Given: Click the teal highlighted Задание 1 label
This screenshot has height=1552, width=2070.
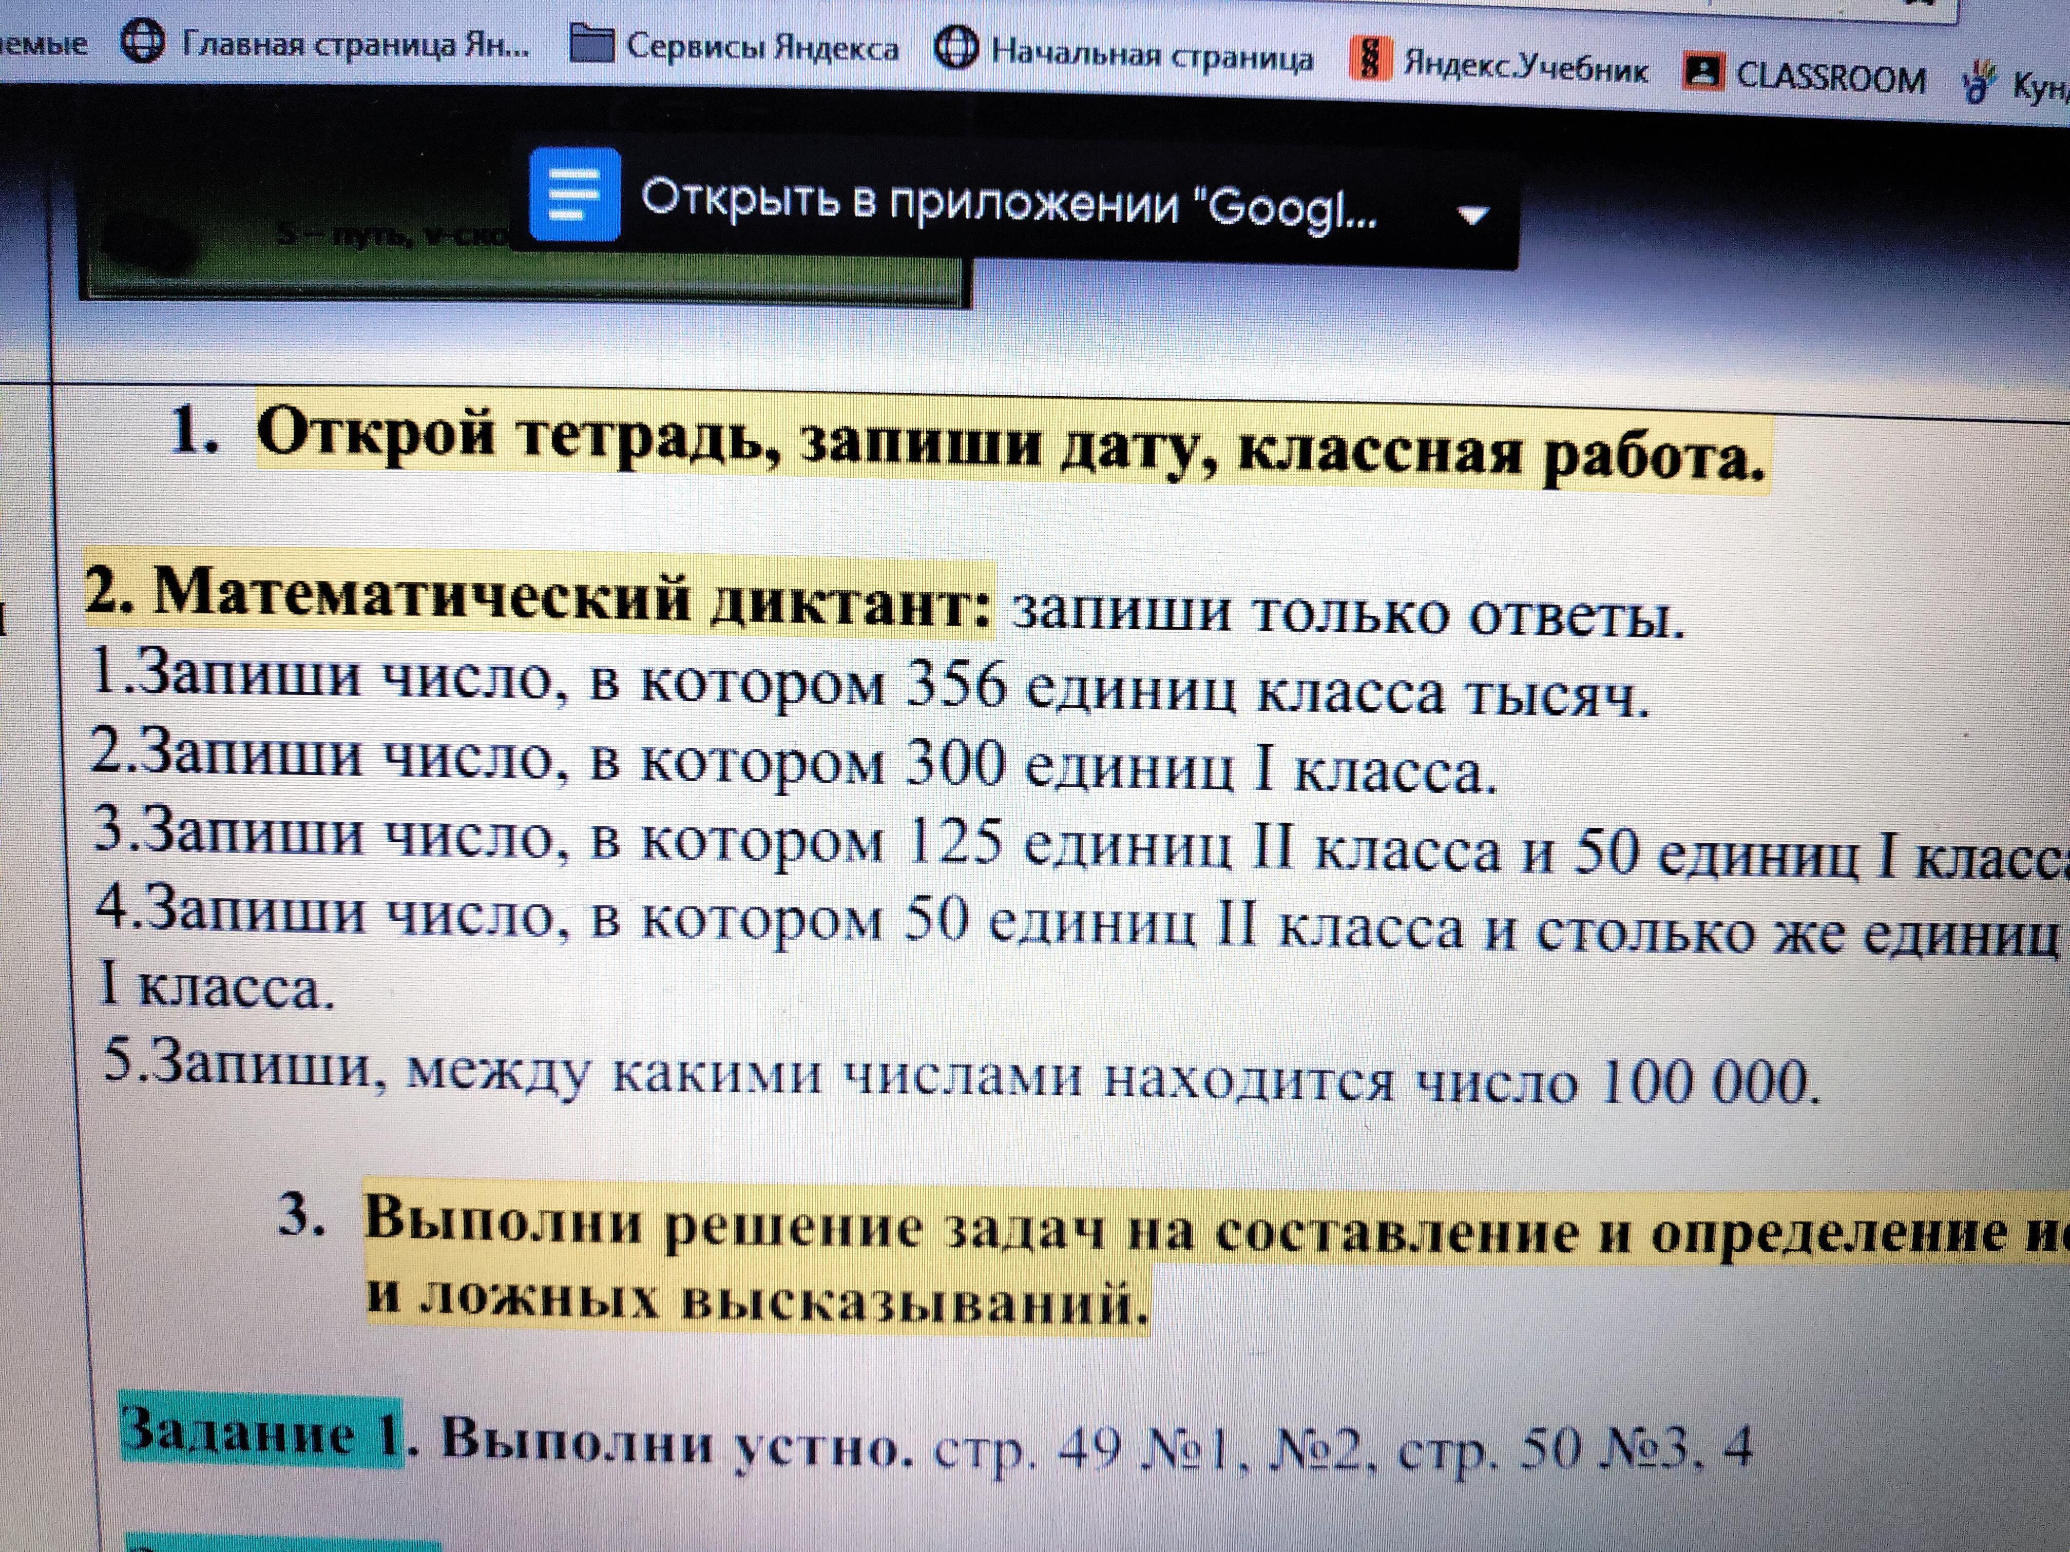Looking at the screenshot, I should click(x=260, y=1433).
